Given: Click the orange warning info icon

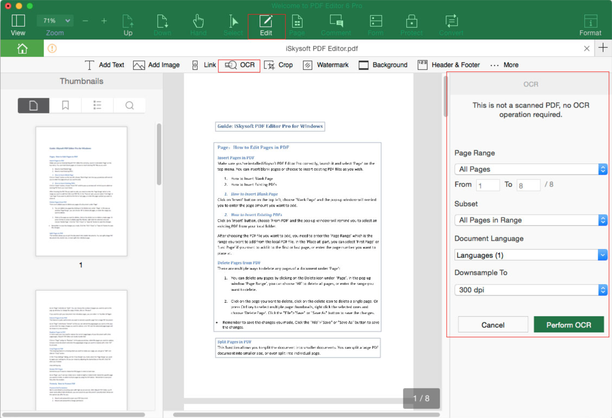Looking at the screenshot, I should (x=52, y=48).
